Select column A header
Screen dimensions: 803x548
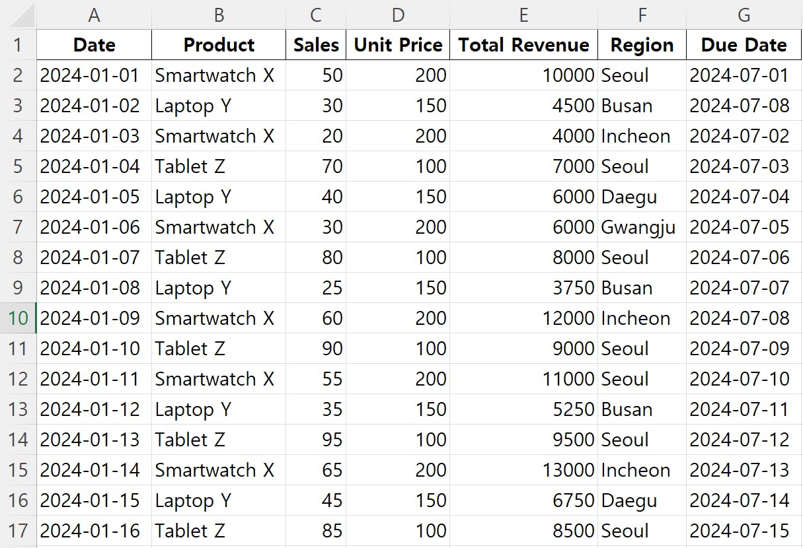(x=94, y=15)
